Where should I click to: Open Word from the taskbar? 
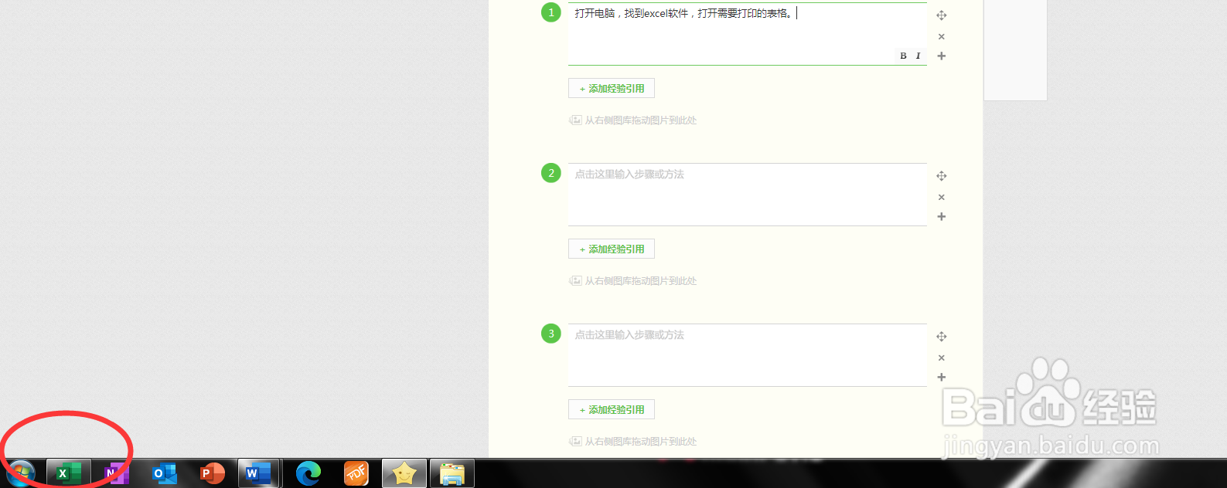point(259,473)
